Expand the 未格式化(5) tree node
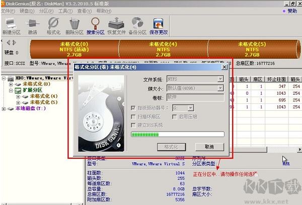 (x=18, y=103)
